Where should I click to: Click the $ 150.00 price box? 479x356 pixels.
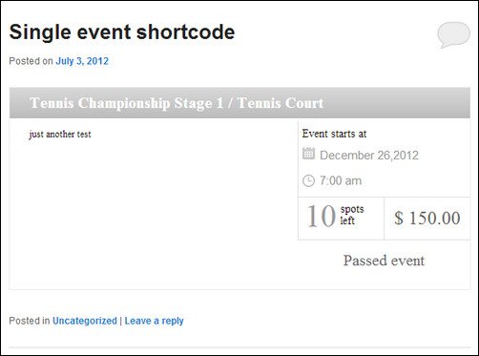pyautogui.click(x=427, y=219)
